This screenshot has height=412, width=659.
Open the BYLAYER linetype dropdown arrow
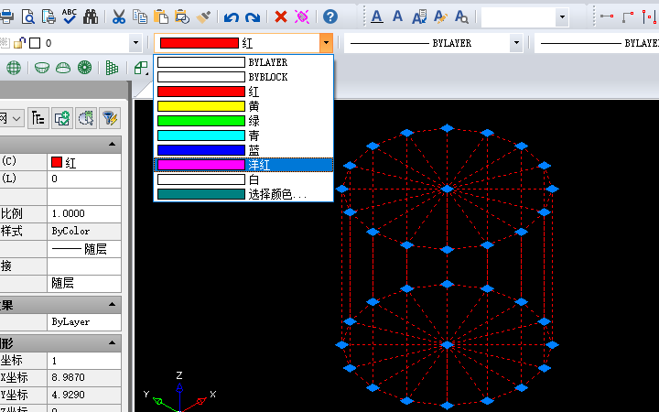[x=516, y=43]
